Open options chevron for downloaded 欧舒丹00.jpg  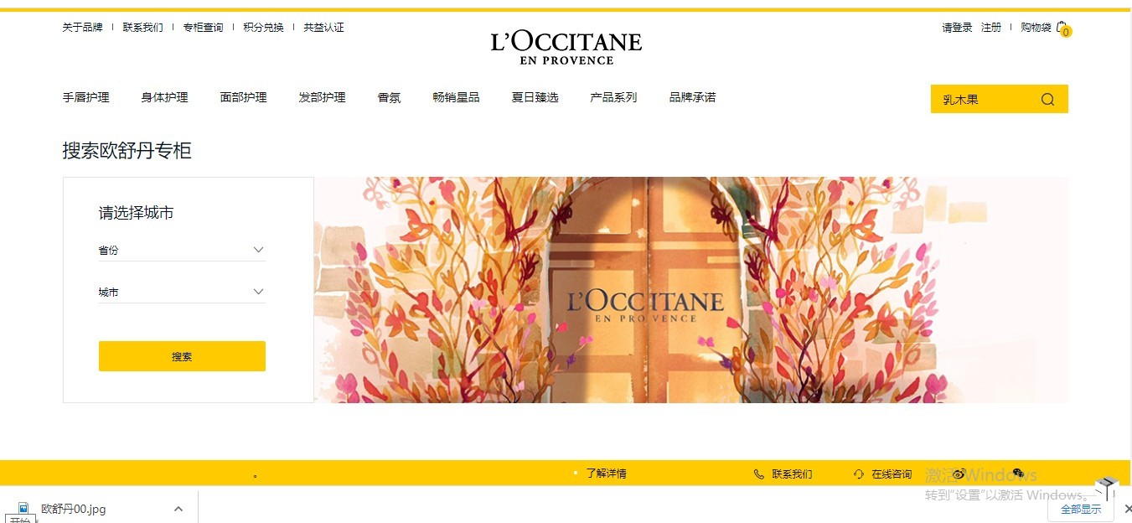(x=178, y=509)
